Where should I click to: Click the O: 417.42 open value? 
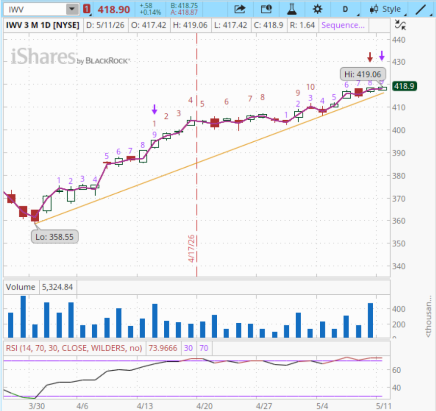pos(149,26)
